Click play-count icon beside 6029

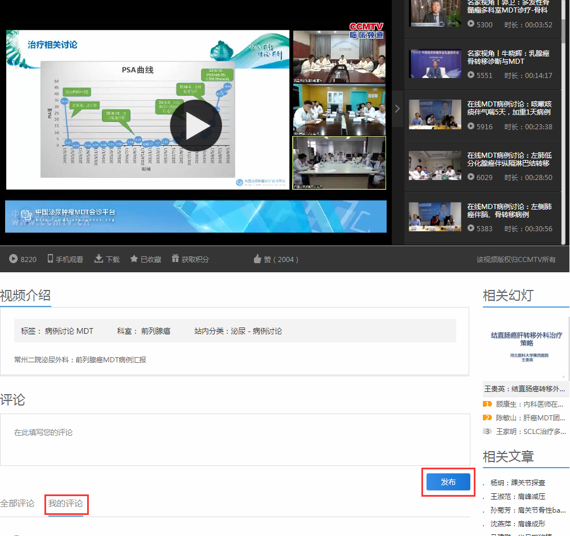click(x=471, y=177)
